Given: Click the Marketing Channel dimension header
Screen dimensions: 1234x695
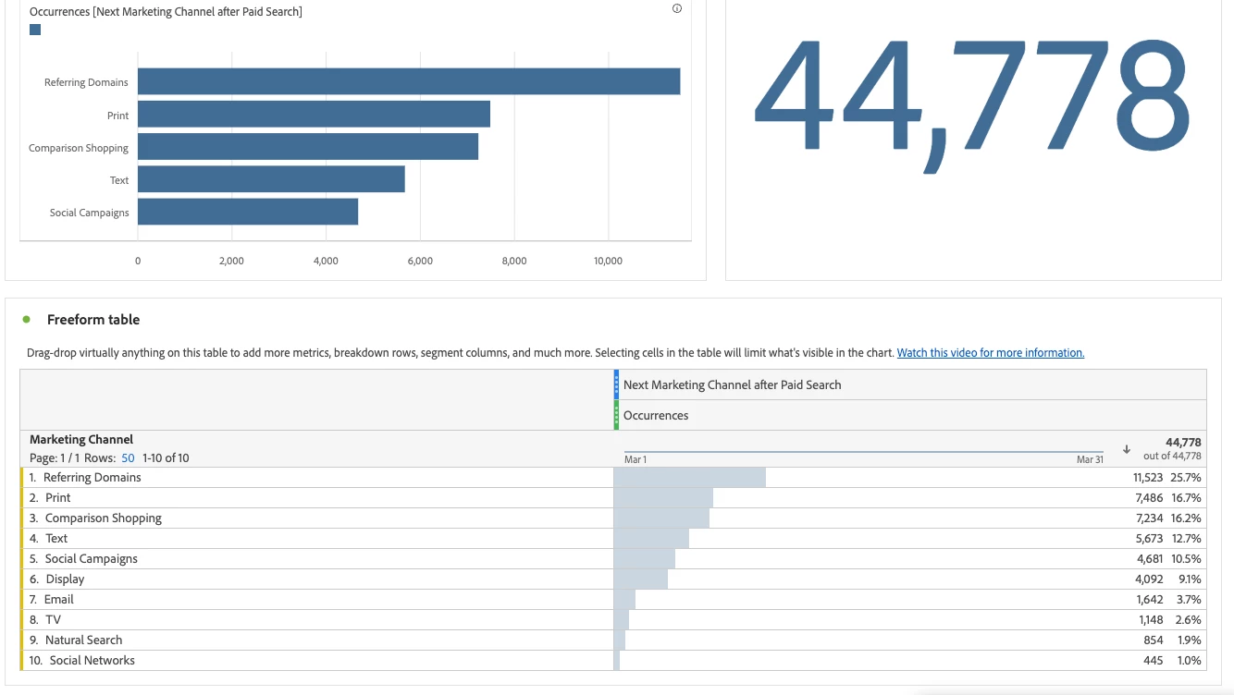Looking at the screenshot, I should coord(81,440).
